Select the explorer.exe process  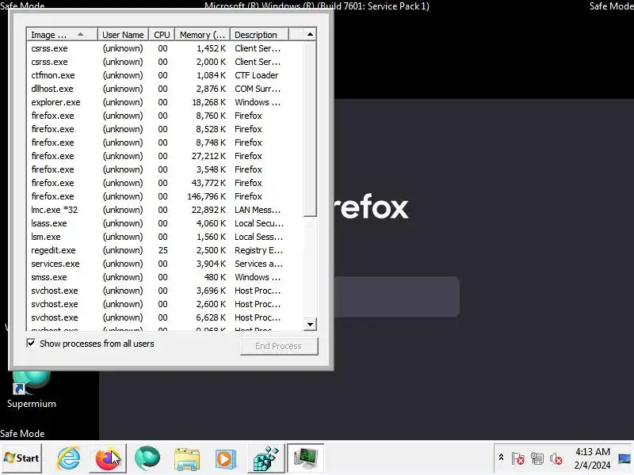pos(165,102)
